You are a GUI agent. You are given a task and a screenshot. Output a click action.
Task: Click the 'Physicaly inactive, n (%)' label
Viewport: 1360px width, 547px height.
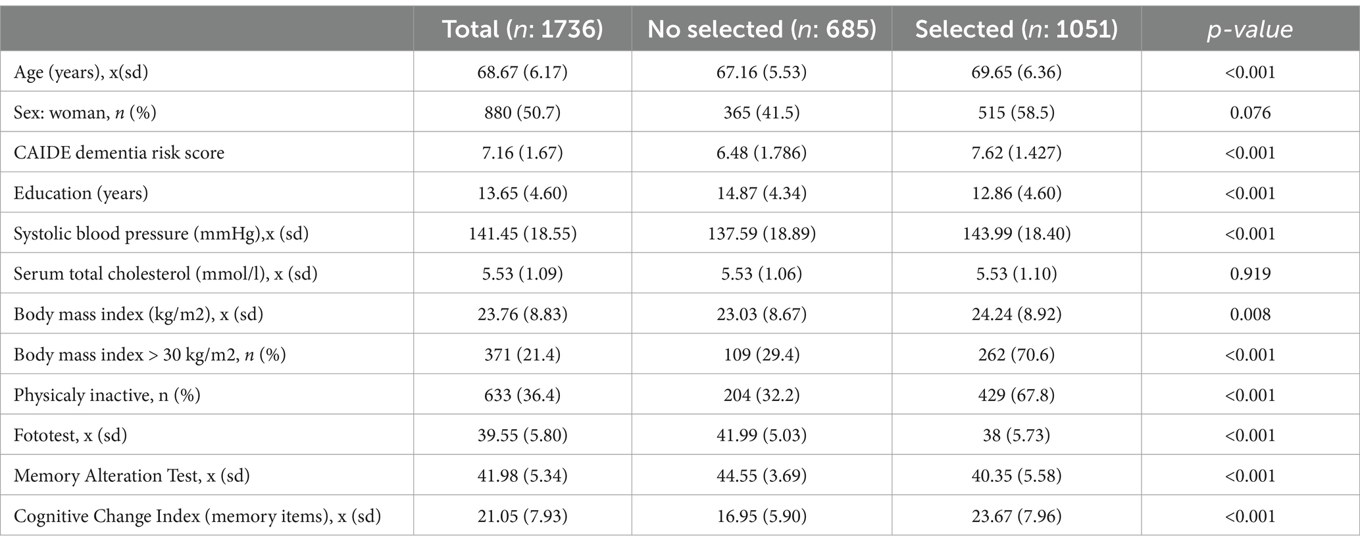click(x=107, y=395)
